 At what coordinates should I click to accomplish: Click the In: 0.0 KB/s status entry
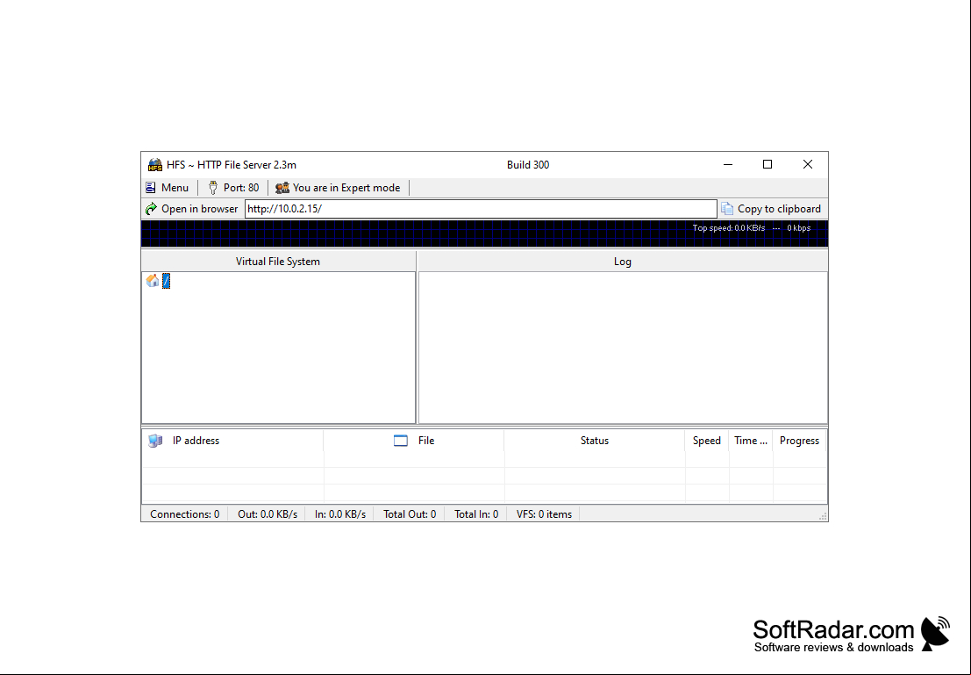(x=340, y=514)
